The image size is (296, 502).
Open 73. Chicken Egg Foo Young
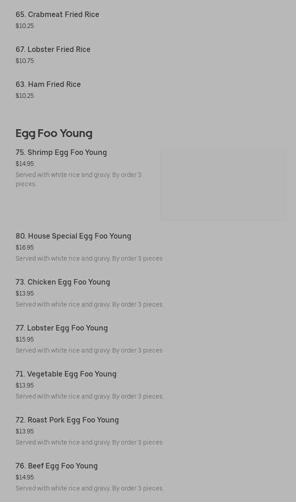pos(63,282)
